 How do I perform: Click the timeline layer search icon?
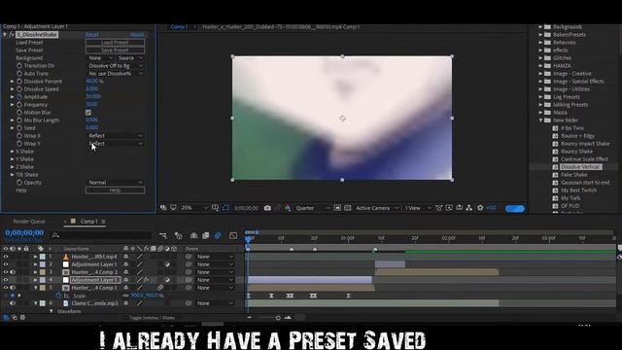point(55,235)
